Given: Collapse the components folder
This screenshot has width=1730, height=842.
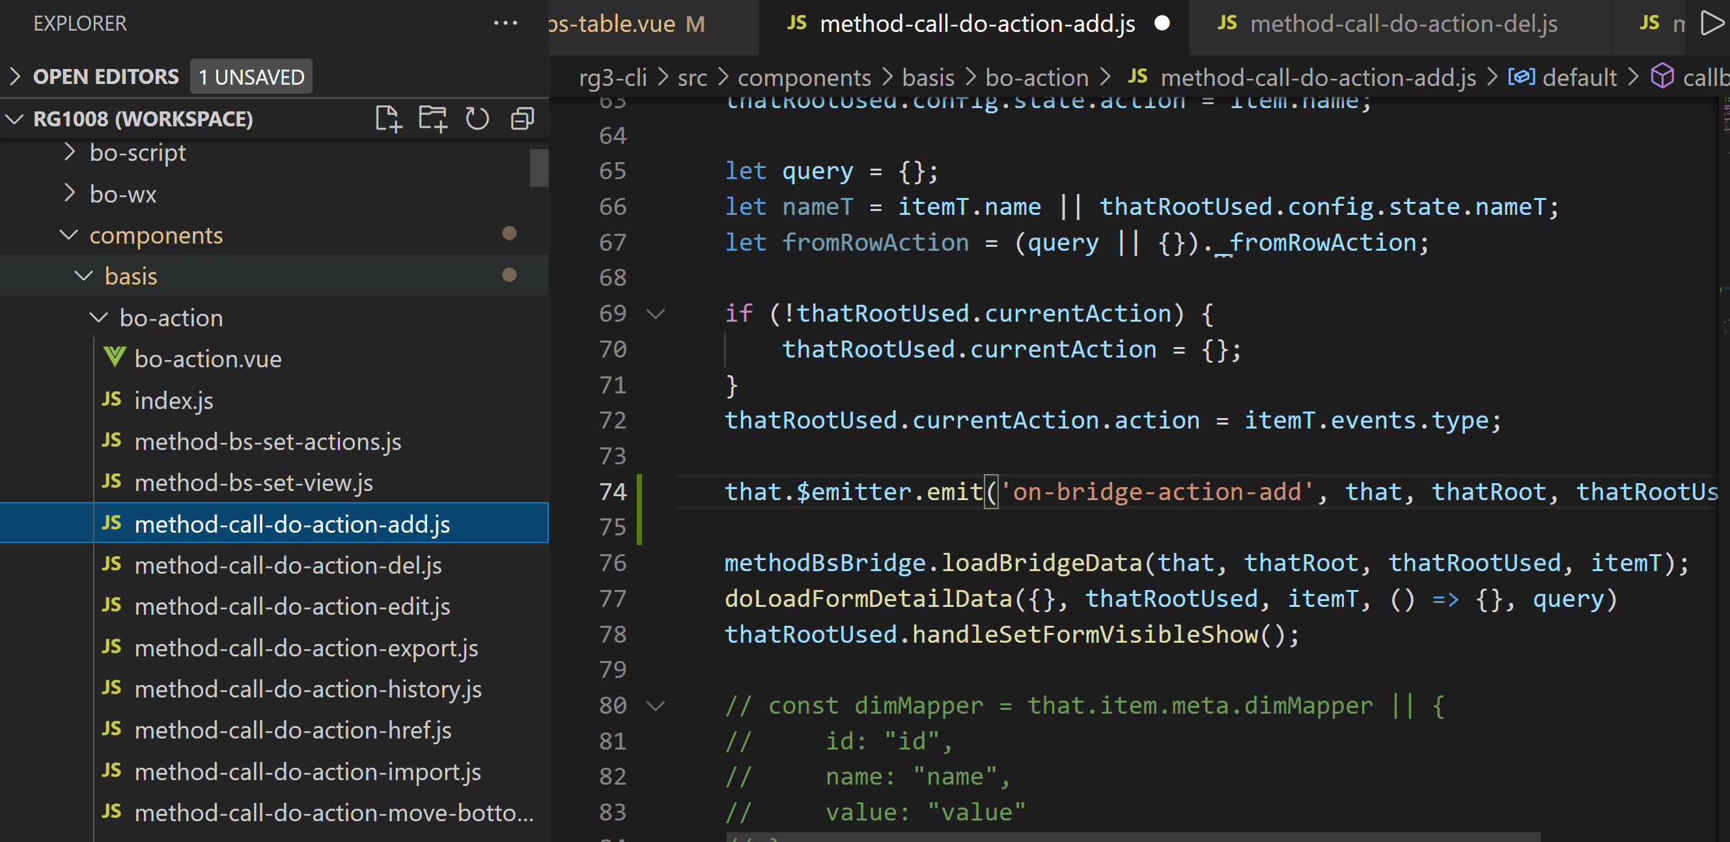Looking at the screenshot, I should click(x=68, y=235).
